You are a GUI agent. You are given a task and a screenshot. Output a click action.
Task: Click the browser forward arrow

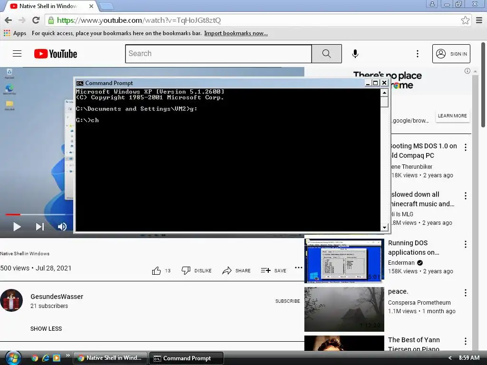[x=22, y=20]
